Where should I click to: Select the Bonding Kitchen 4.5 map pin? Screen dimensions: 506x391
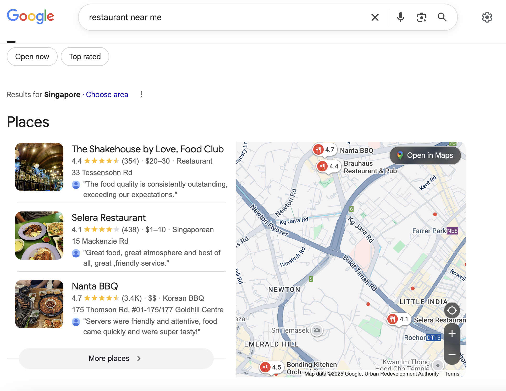coord(272,367)
